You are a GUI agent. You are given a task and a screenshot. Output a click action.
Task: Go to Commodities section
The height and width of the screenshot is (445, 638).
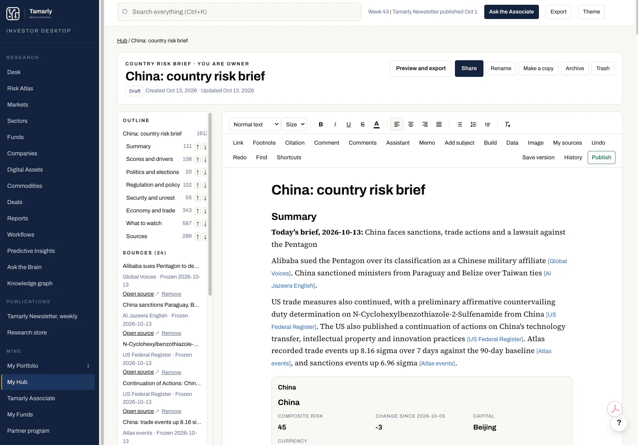[25, 186]
